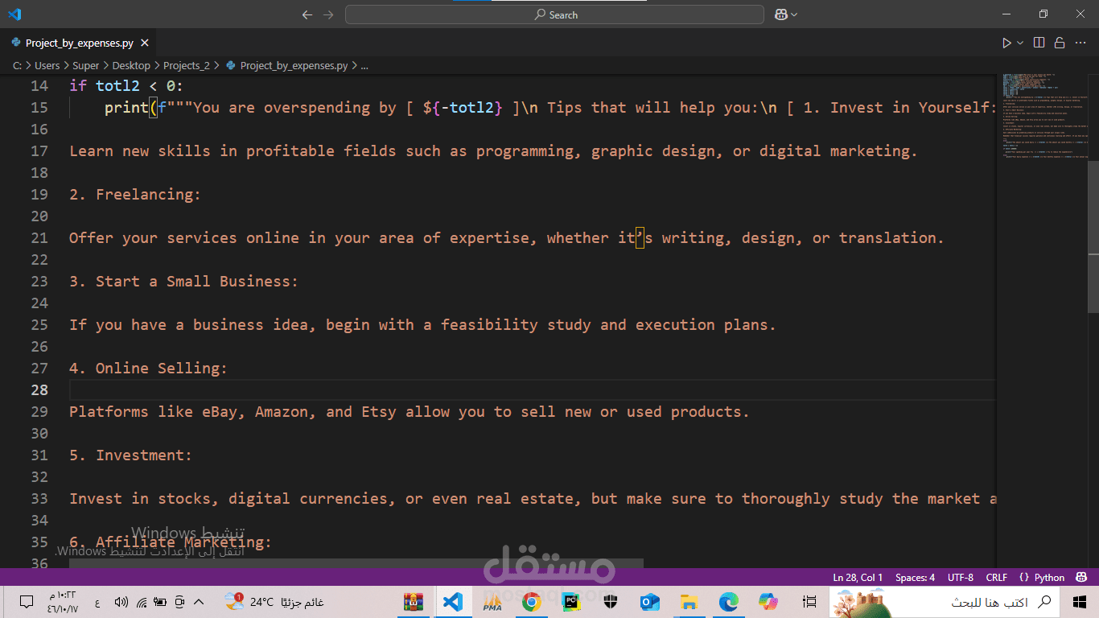Viewport: 1099px width, 618px height.
Task: Click the taskbar Arabic search box
Action: [944, 602]
